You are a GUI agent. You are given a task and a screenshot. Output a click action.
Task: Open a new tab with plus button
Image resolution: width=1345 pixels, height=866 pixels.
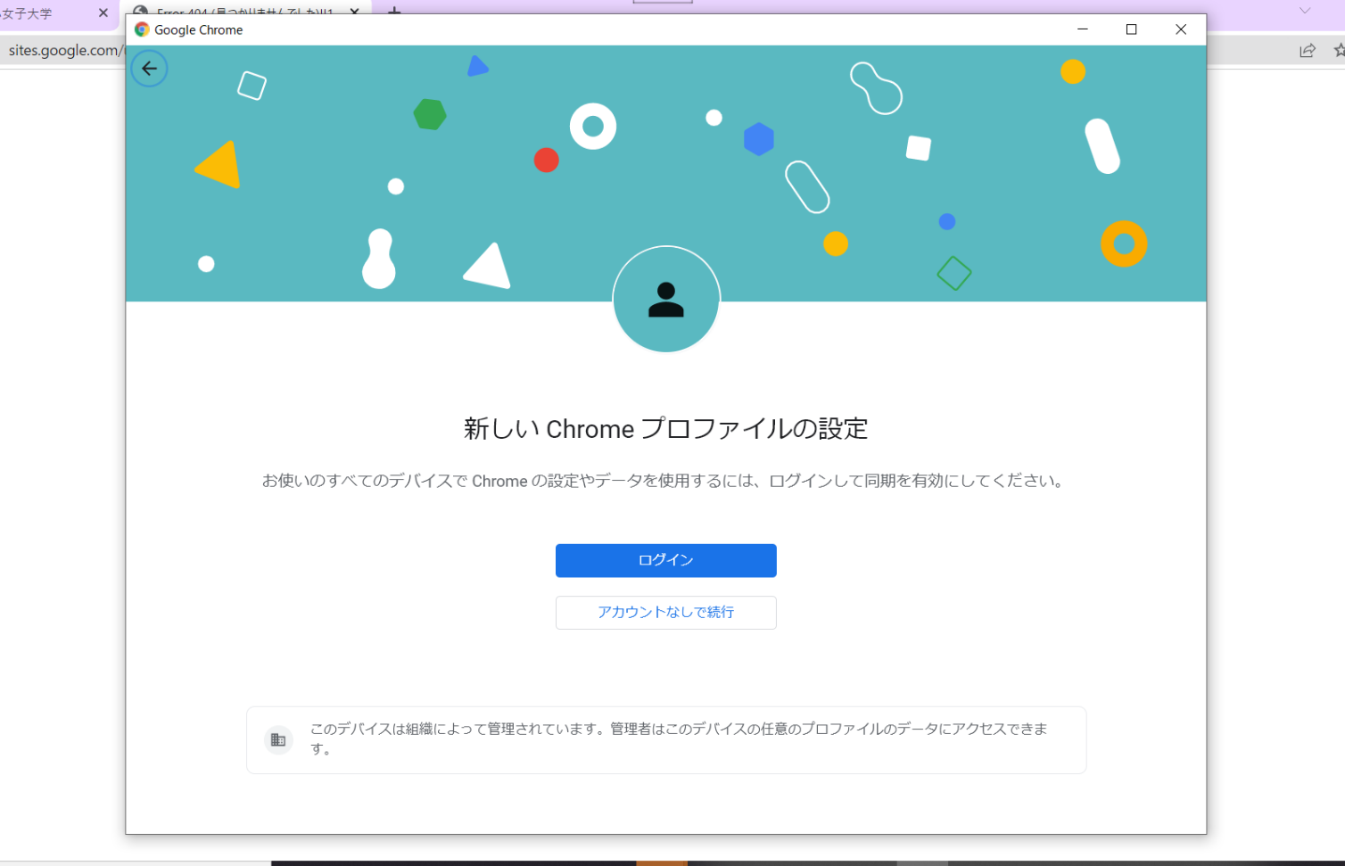click(x=394, y=10)
